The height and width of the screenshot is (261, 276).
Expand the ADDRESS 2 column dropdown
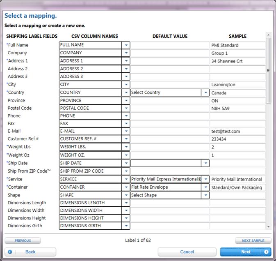(126, 69)
